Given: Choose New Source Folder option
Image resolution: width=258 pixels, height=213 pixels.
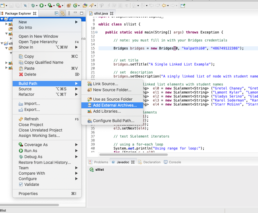Looking at the screenshot, I should 112,90.
